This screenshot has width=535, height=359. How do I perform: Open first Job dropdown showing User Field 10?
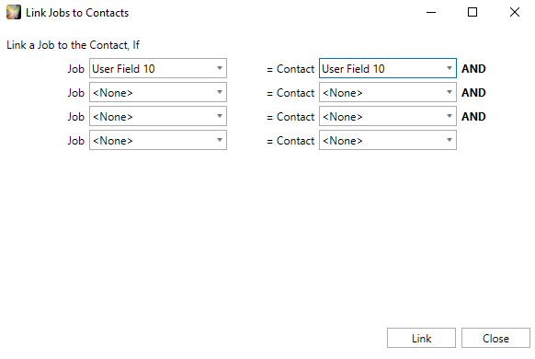point(158,68)
